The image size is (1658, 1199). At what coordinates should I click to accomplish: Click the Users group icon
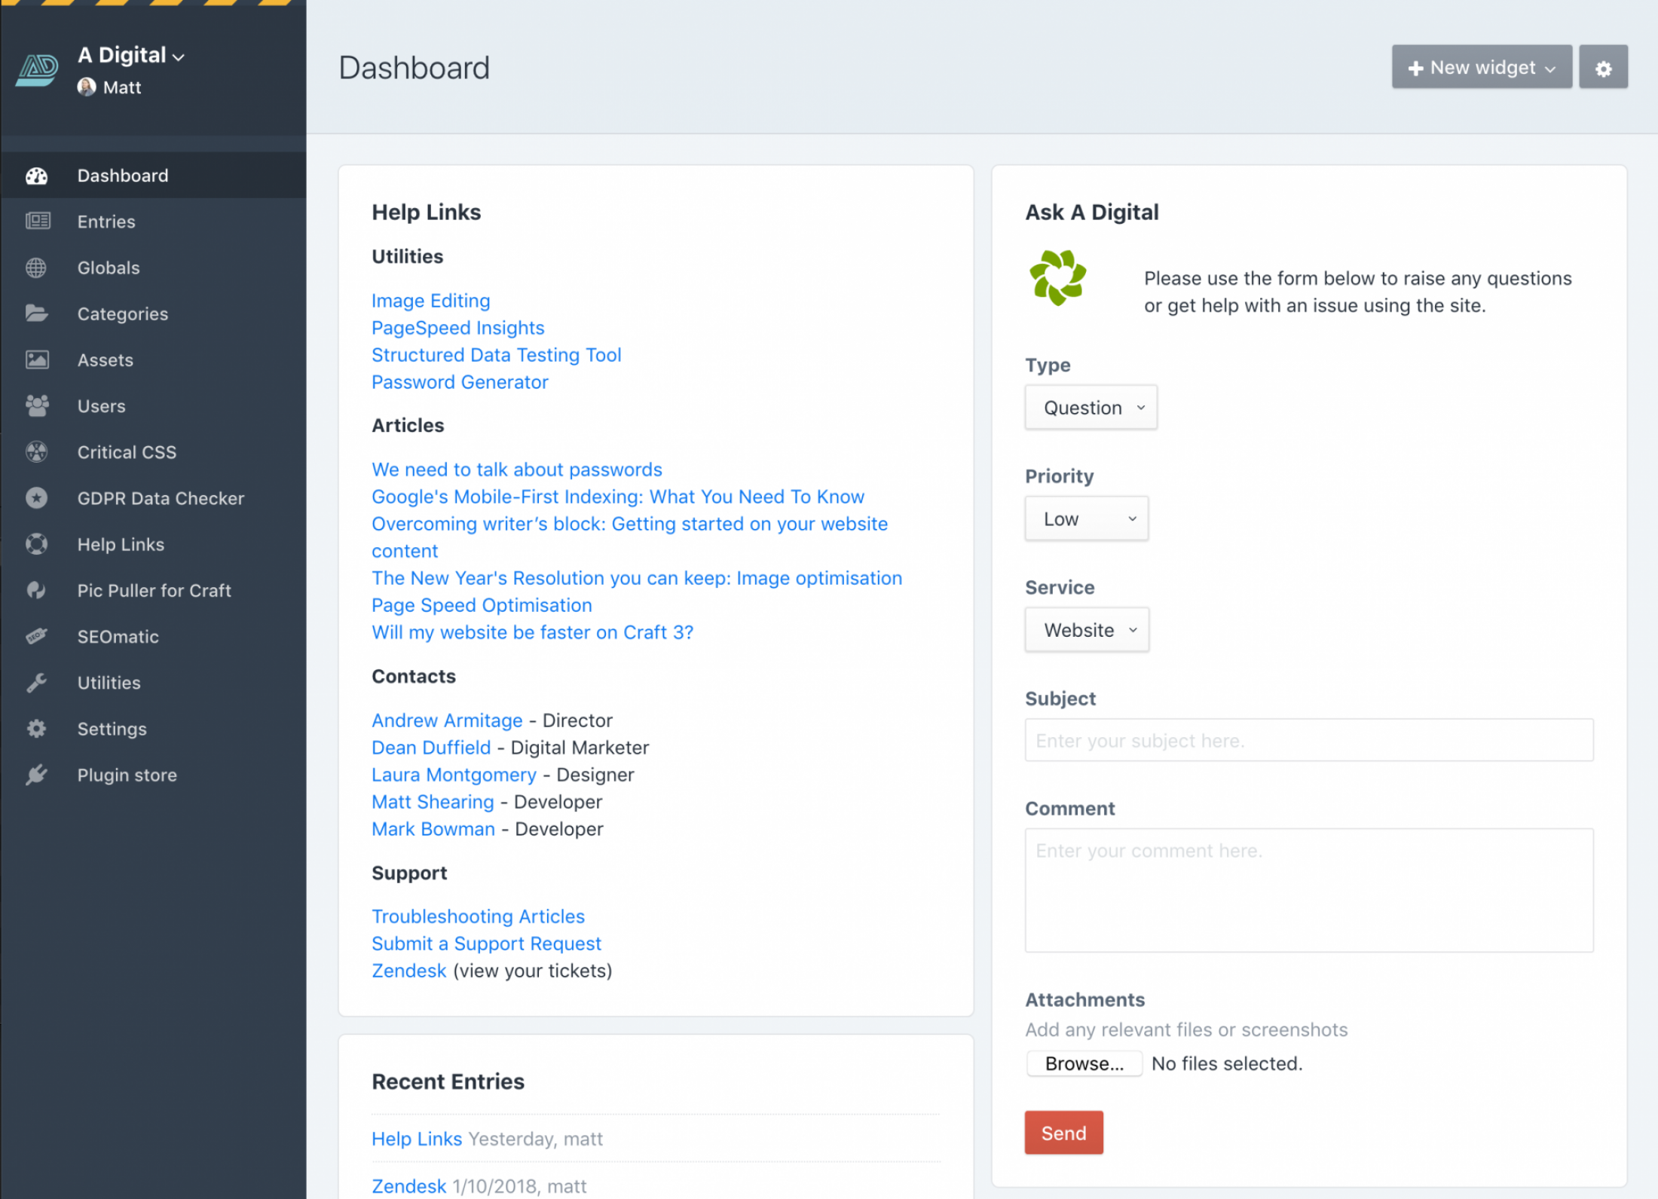37,405
